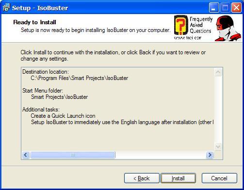
Task: Click the masked man wizard image
Action: pos(228,28)
